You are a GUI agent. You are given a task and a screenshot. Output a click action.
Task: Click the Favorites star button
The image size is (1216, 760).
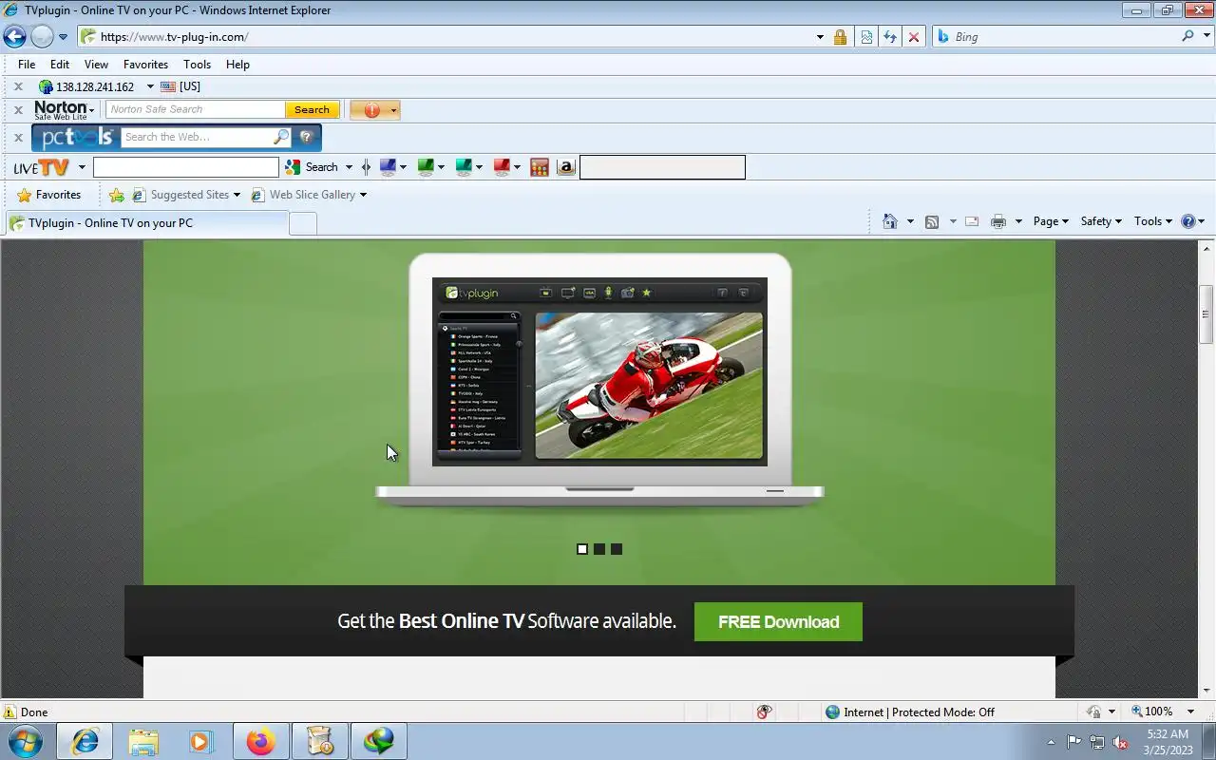pyautogui.click(x=49, y=195)
